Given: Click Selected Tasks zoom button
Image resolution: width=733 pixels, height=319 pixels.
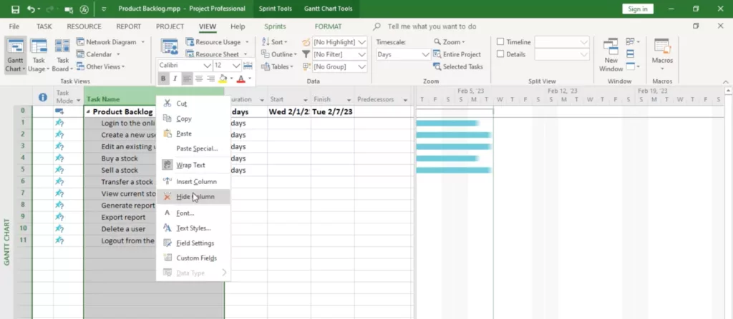Looking at the screenshot, I should pyautogui.click(x=457, y=66).
